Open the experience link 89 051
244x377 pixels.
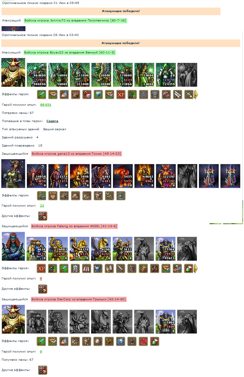(x=46, y=105)
